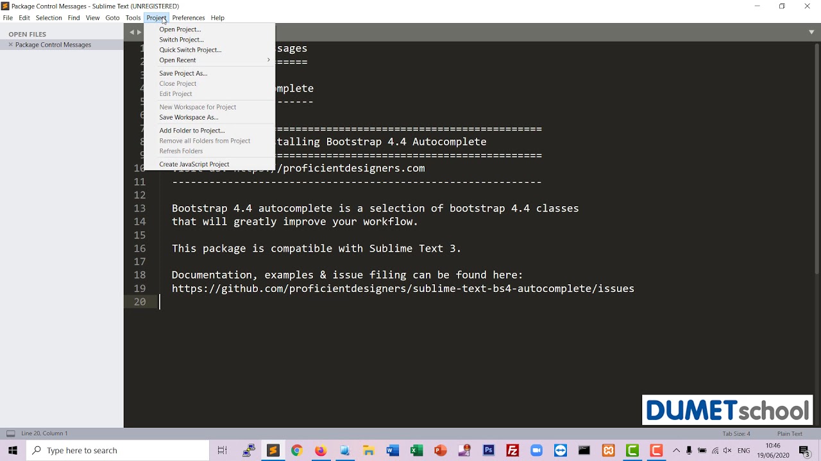Open the Help menu

pos(217,17)
